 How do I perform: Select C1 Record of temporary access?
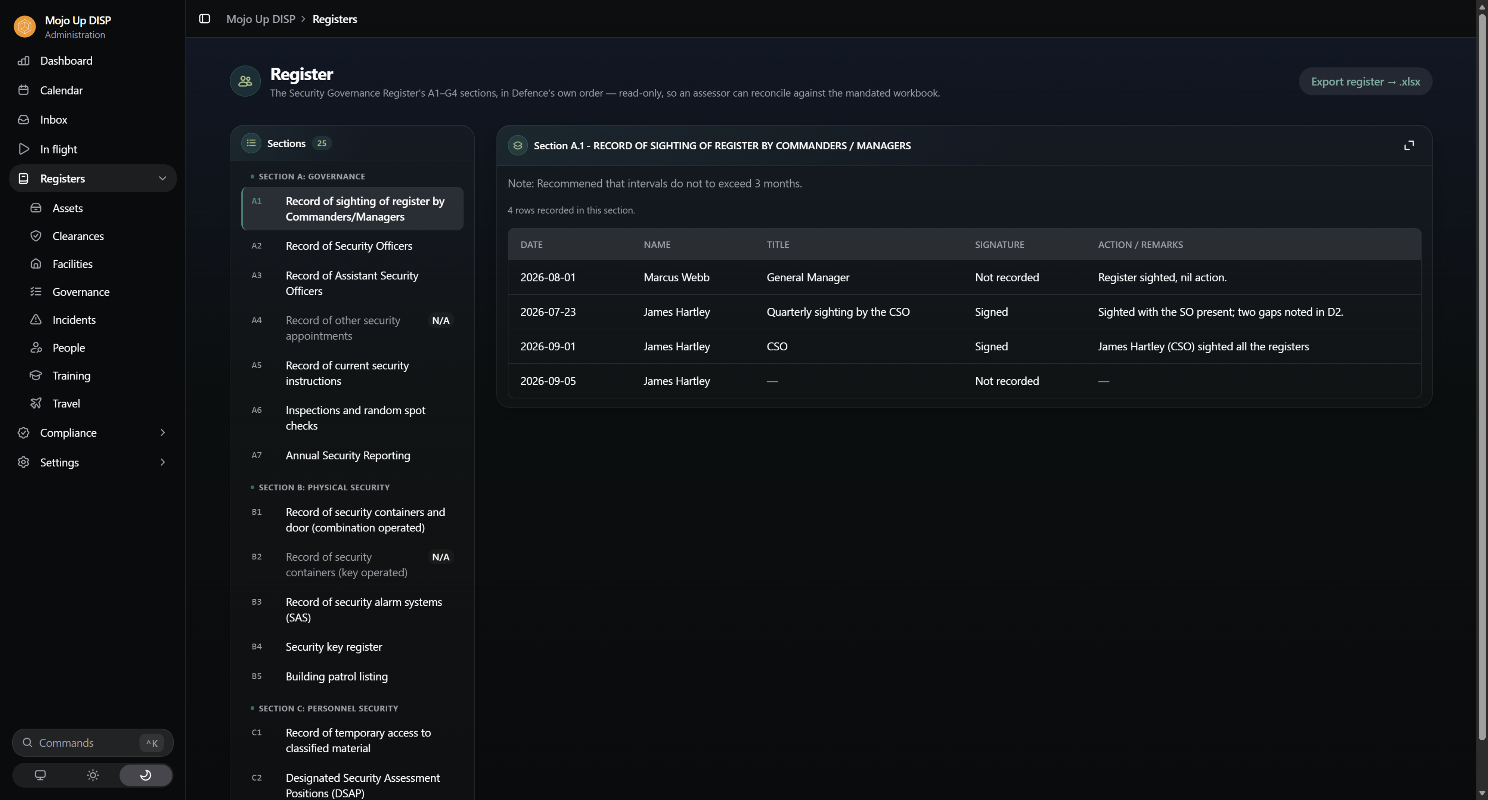pyautogui.click(x=352, y=741)
